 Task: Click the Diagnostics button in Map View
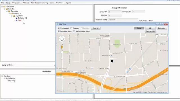tap(162, 28)
